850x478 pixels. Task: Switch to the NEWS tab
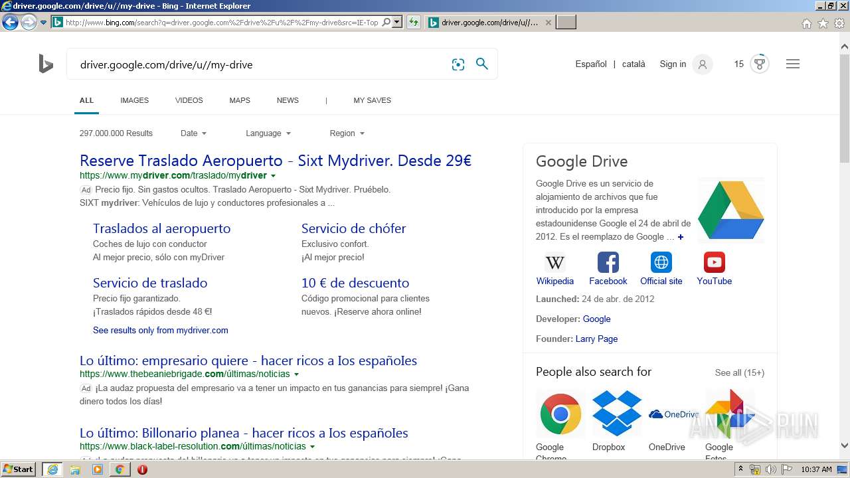point(288,100)
